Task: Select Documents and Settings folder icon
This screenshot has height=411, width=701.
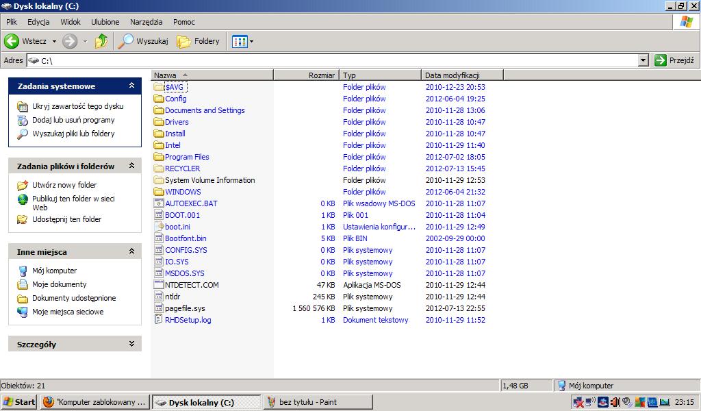Action: coord(159,110)
